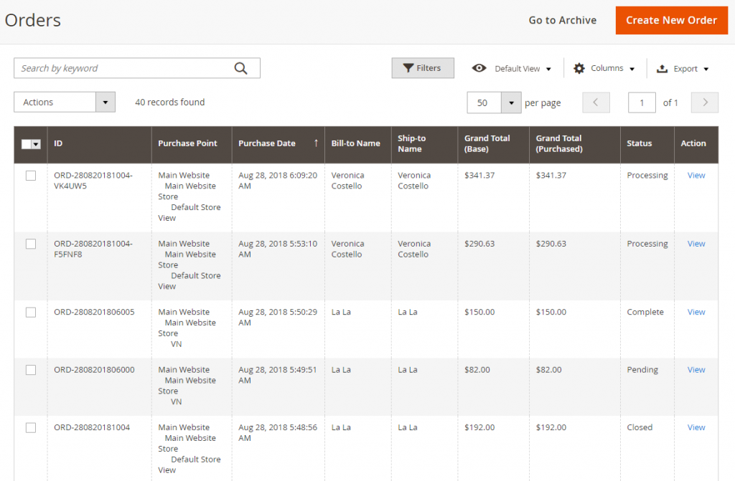Go to next page arrow
Viewport: 735px width, 481px height.
coord(704,103)
